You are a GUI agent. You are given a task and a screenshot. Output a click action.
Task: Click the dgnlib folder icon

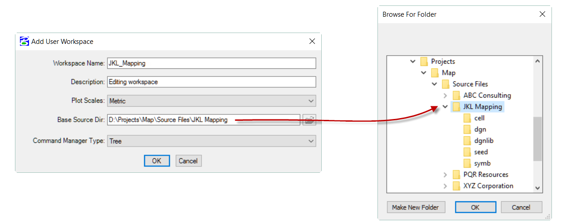[467, 141]
